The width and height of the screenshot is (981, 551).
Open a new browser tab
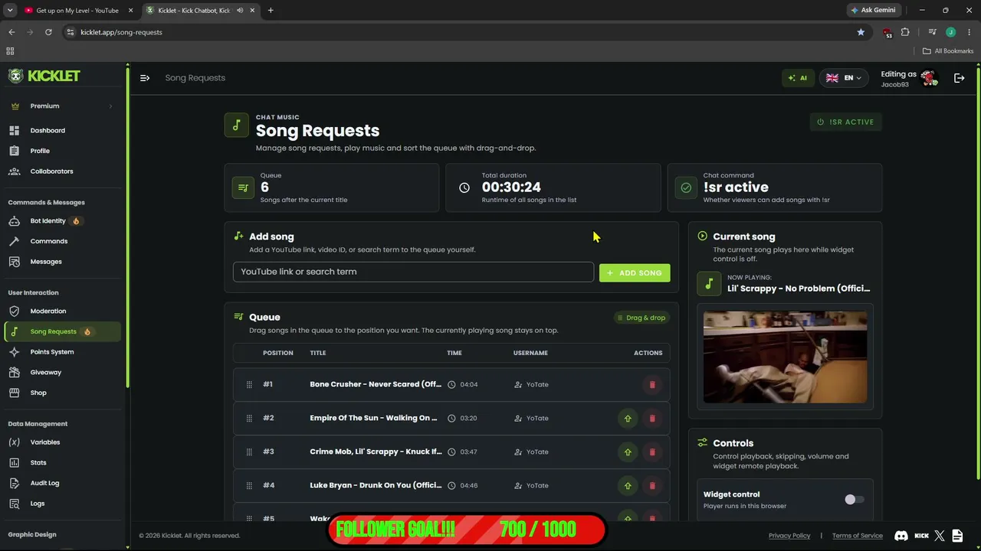click(271, 11)
